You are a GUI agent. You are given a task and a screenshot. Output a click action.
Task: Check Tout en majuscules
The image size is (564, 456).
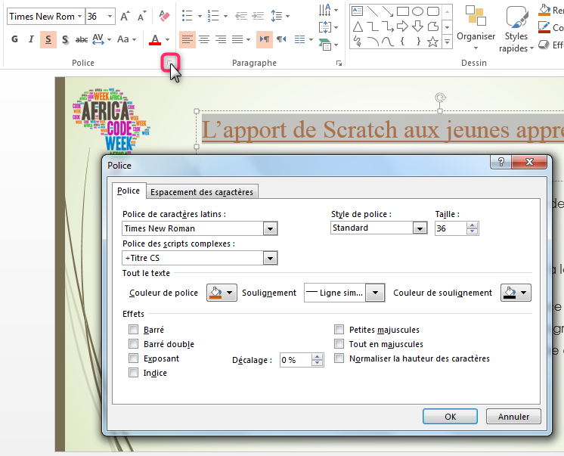[339, 344]
